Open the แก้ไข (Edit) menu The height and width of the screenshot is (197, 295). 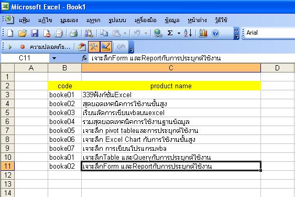click(45, 20)
